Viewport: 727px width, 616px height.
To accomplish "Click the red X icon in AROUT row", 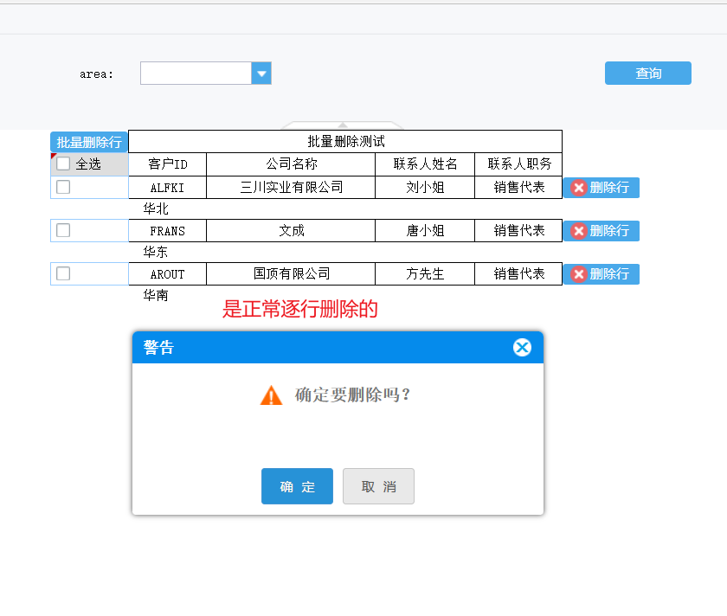I will tap(578, 274).
